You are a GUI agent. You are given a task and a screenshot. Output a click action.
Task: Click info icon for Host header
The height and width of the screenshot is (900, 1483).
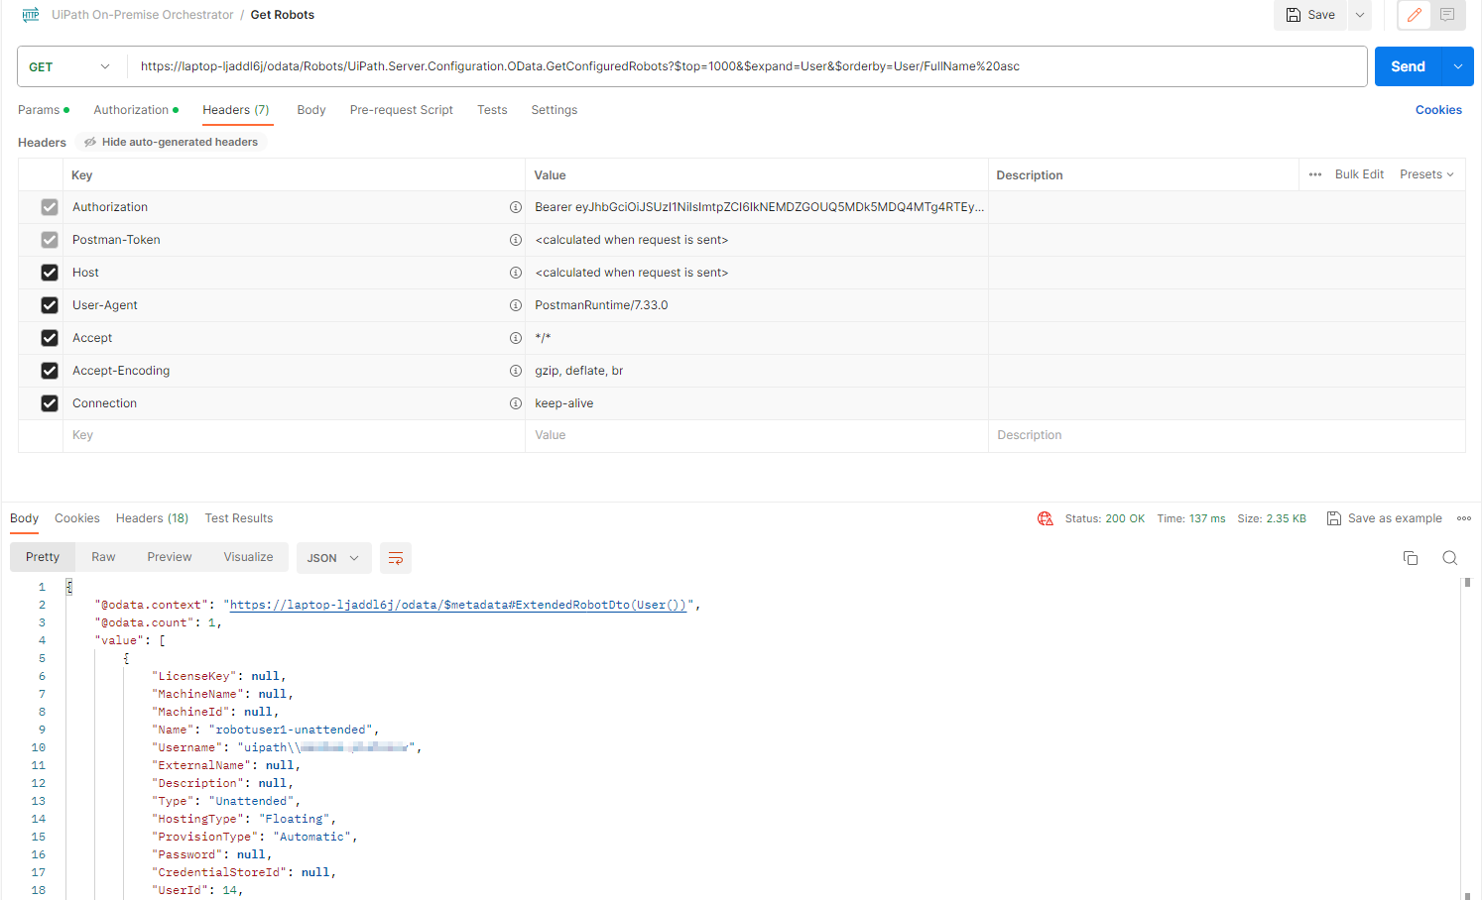tap(516, 273)
